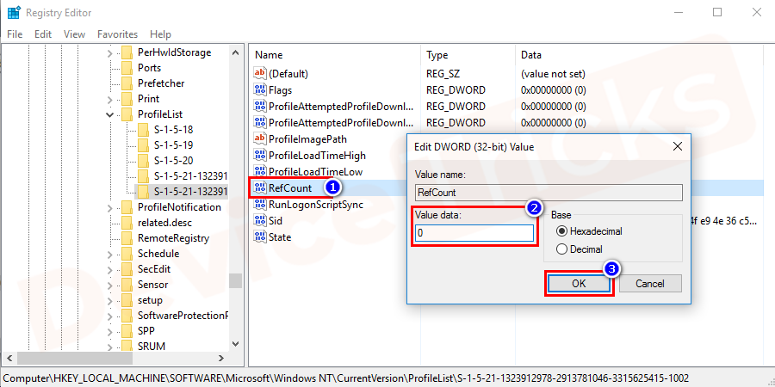The image size is (775, 387).
Task: Click the Sensor folder icon
Action: [x=127, y=285]
